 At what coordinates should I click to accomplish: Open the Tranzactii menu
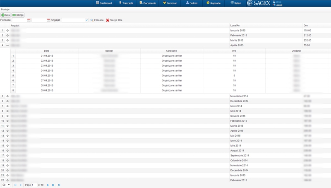[126, 3]
